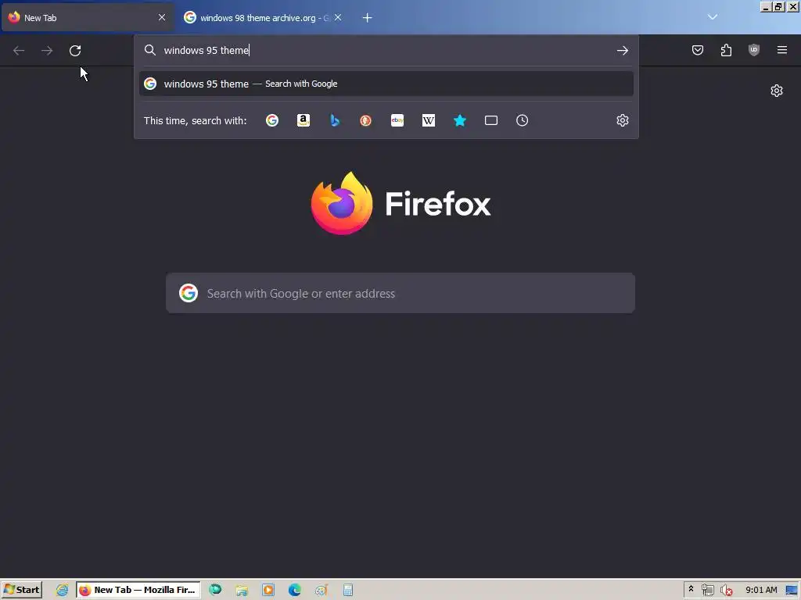Click the address bar text windows 95 theme
Image resolution: width=801 pixels, height=600 pixels.
coord(207,51)
